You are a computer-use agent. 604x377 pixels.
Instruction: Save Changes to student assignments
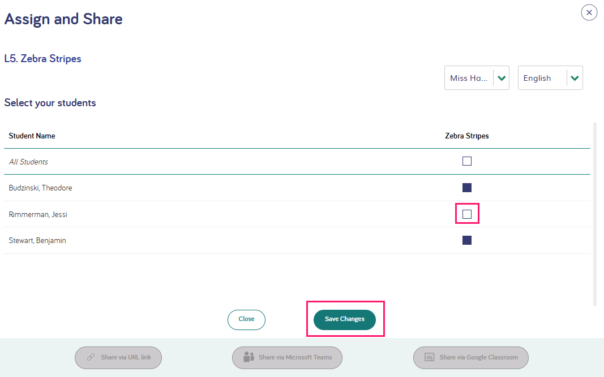click(x=345, y=319)
